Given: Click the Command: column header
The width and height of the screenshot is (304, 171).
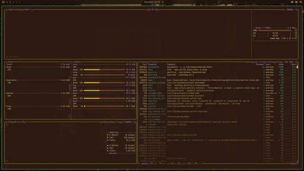Looking at the screenshot, I should click(171, 65).
